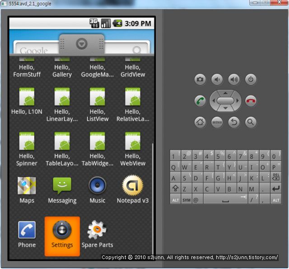The image size is (289, 269).
Task: Click the 3:09 PM clock
Action: point(138,24)
